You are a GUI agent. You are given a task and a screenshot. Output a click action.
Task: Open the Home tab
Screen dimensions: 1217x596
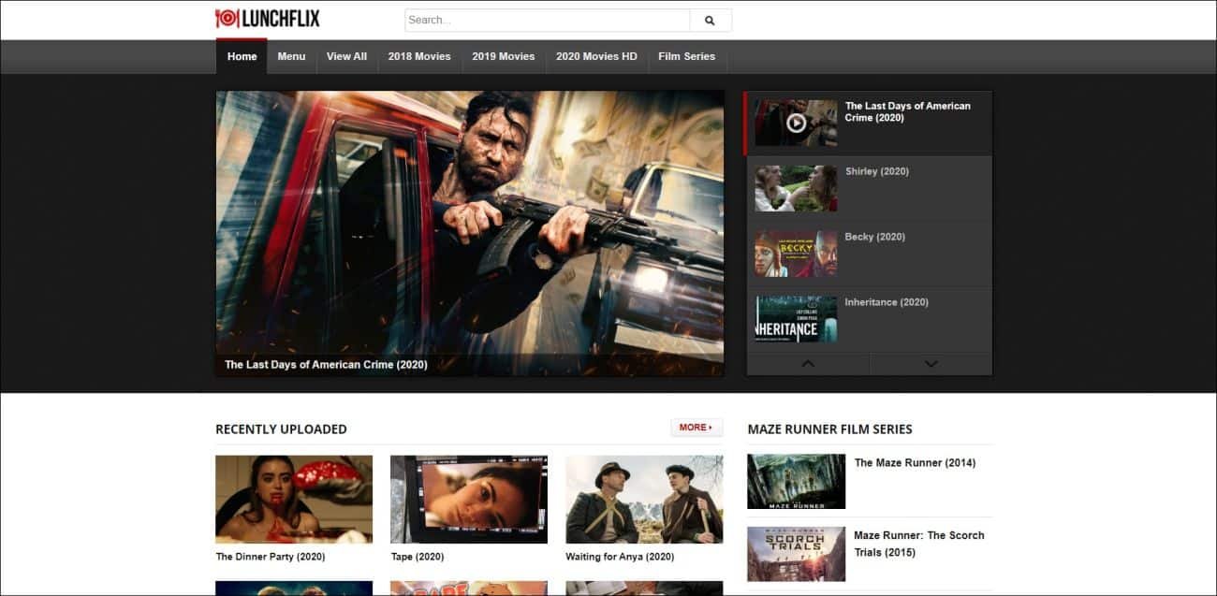pyautogui.click(x=242, y=56)
